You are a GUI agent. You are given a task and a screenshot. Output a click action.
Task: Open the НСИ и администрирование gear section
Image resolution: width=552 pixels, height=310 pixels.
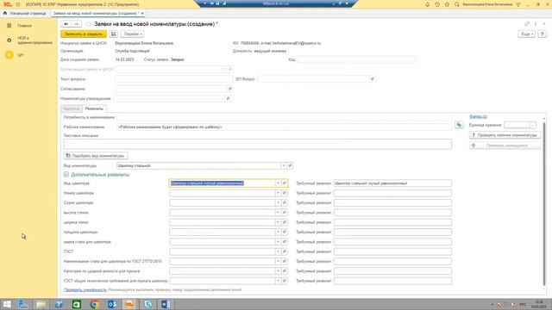pos(29,40)
